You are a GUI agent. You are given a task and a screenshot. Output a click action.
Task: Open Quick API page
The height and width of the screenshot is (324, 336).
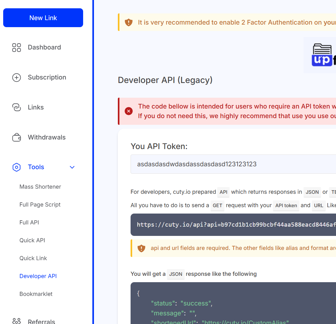[x=32, y=240]
